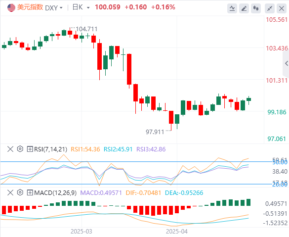Screen dimensions: 289x237
Task: Click the low price label 97.911
Action: (x=155, y=132)
